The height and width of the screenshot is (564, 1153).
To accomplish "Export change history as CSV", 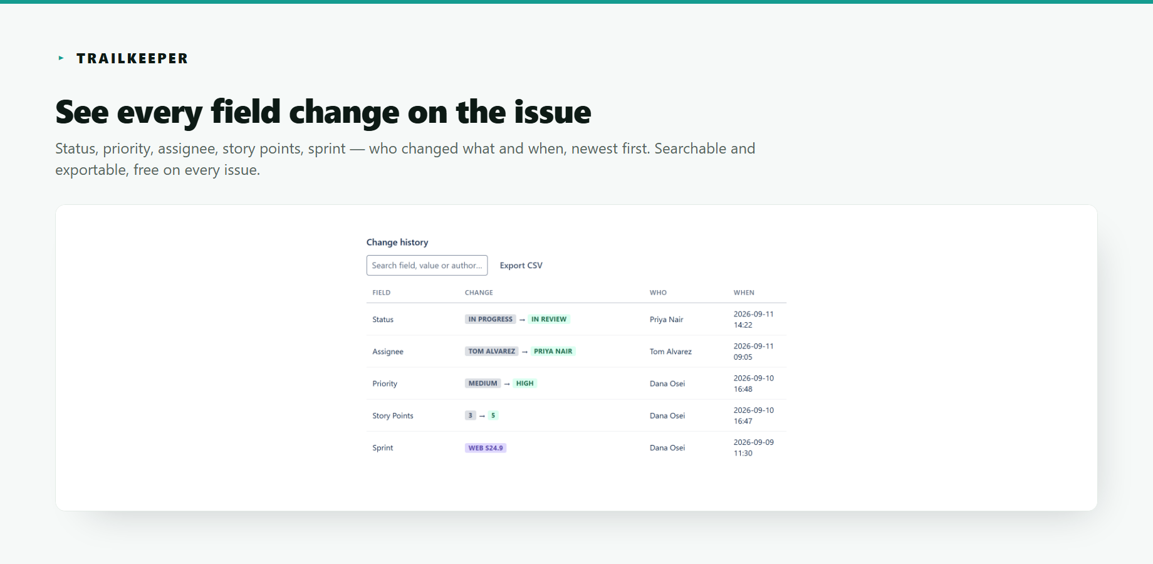I will (x=521, y=265).
